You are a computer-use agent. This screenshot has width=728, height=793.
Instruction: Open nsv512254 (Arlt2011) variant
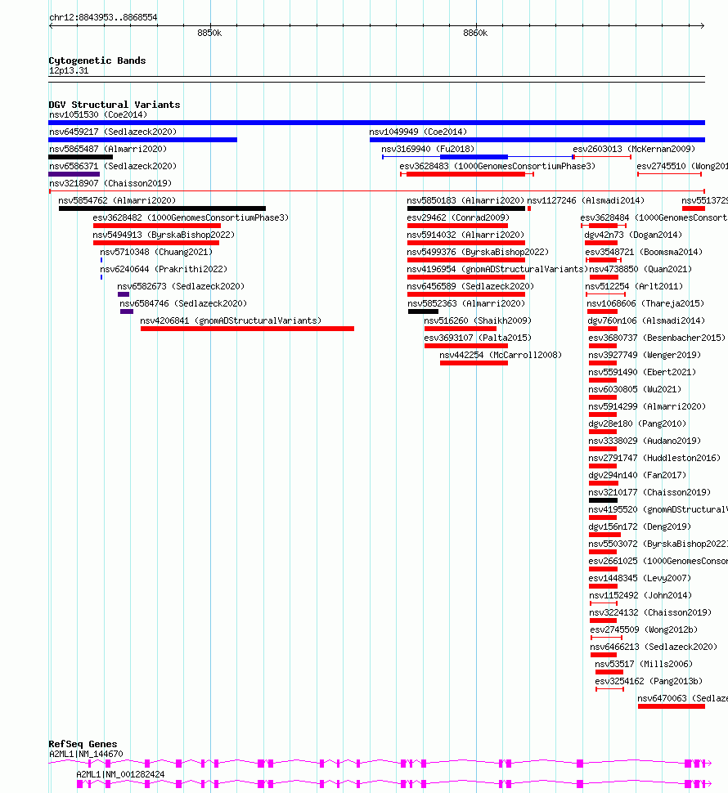(x=634, y=287)
